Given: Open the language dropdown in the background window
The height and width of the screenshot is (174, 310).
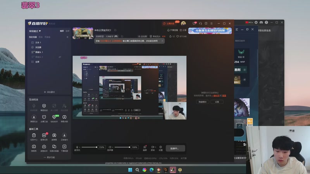Looking at the screenshot, I should pos(249,22).
